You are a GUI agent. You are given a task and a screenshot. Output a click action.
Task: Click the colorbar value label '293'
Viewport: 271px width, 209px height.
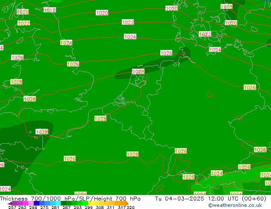(78, 207)
